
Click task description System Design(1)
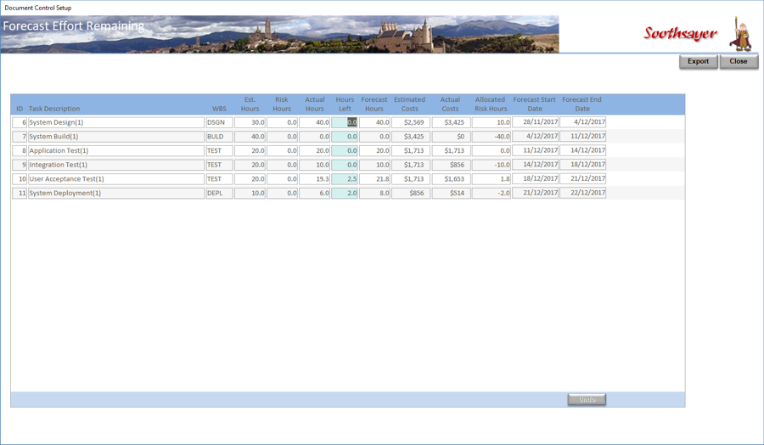coord(116,122)
